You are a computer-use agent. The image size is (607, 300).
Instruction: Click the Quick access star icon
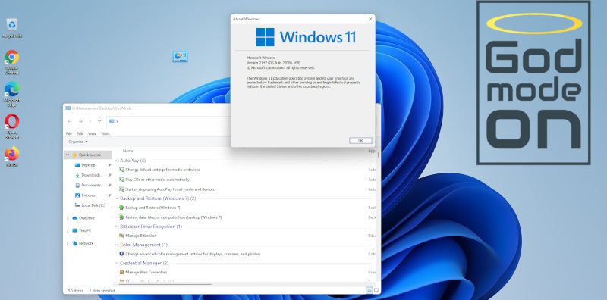(74, 155)
